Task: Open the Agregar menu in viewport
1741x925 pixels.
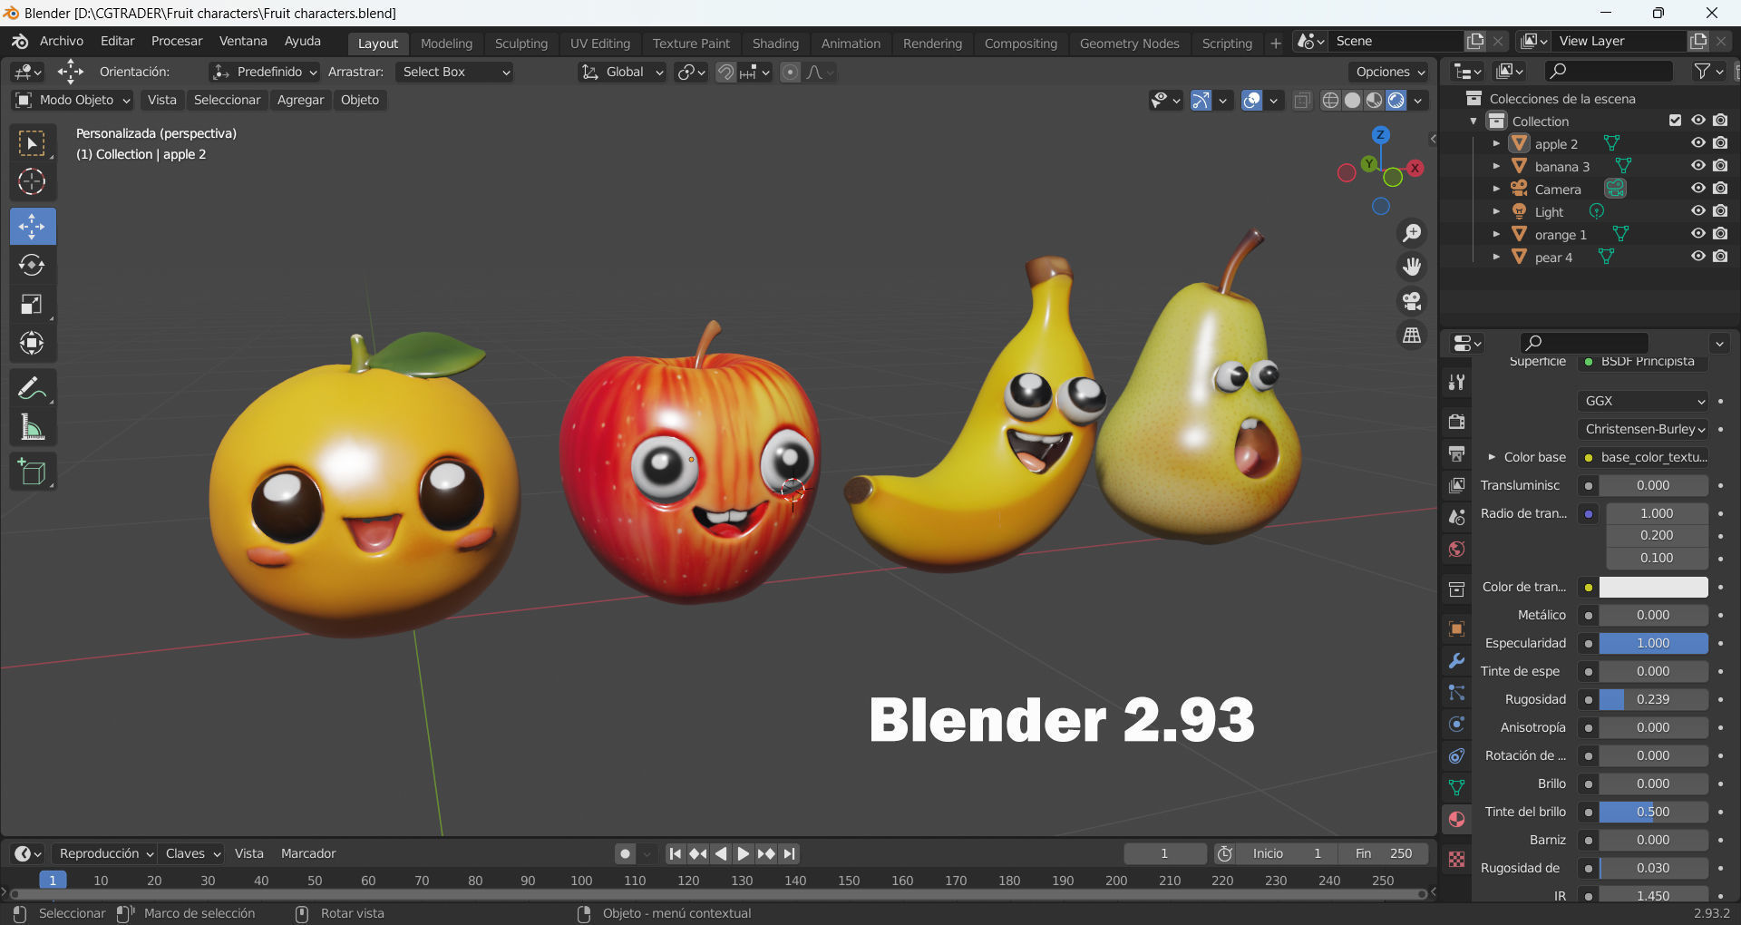Action: tap(300, 100)
